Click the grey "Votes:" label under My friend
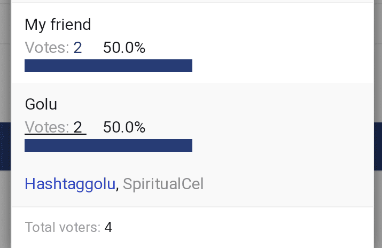Screen dimensions: 382x248 47,48
